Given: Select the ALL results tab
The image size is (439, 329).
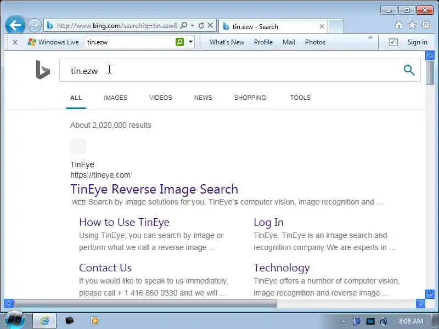Looking at the screenshot, I should point(76,98).
